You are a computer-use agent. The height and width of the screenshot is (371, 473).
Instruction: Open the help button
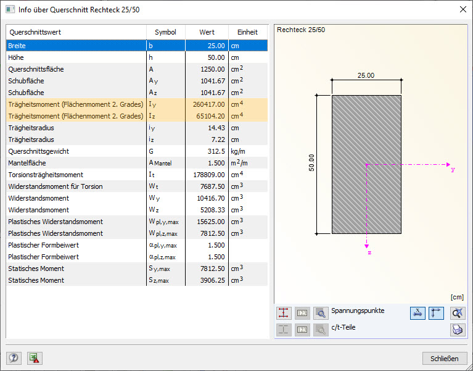pos(14,358)
